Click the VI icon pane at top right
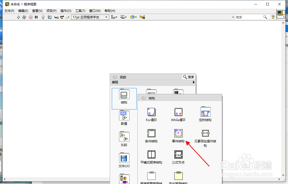The height and width of the screenshot is (184, 288). click(281, 14)
